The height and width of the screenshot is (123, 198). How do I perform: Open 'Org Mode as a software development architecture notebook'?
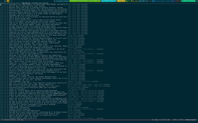pos(32,105)
